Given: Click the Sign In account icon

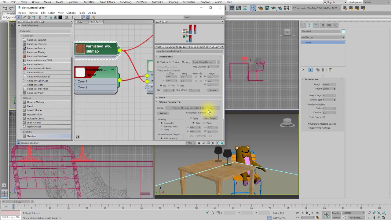Looking at the screenshot, I should tap(325, 2).
